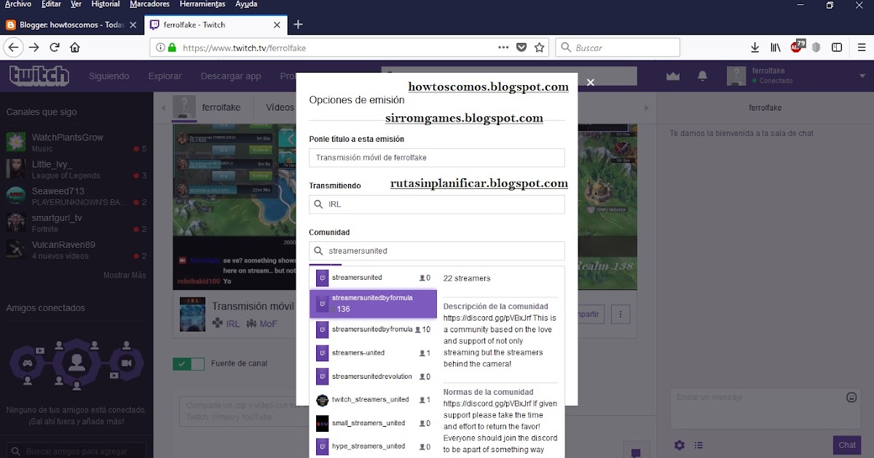Show the viewer list in chat
Viewport: 874px width, 458px height.
pyautogui.click(x=698, y=444)
